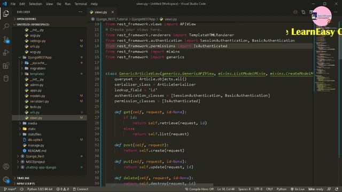Expand the __pycache__ folder
Viewport: 342px width, 192px height.
coord(38,63)
